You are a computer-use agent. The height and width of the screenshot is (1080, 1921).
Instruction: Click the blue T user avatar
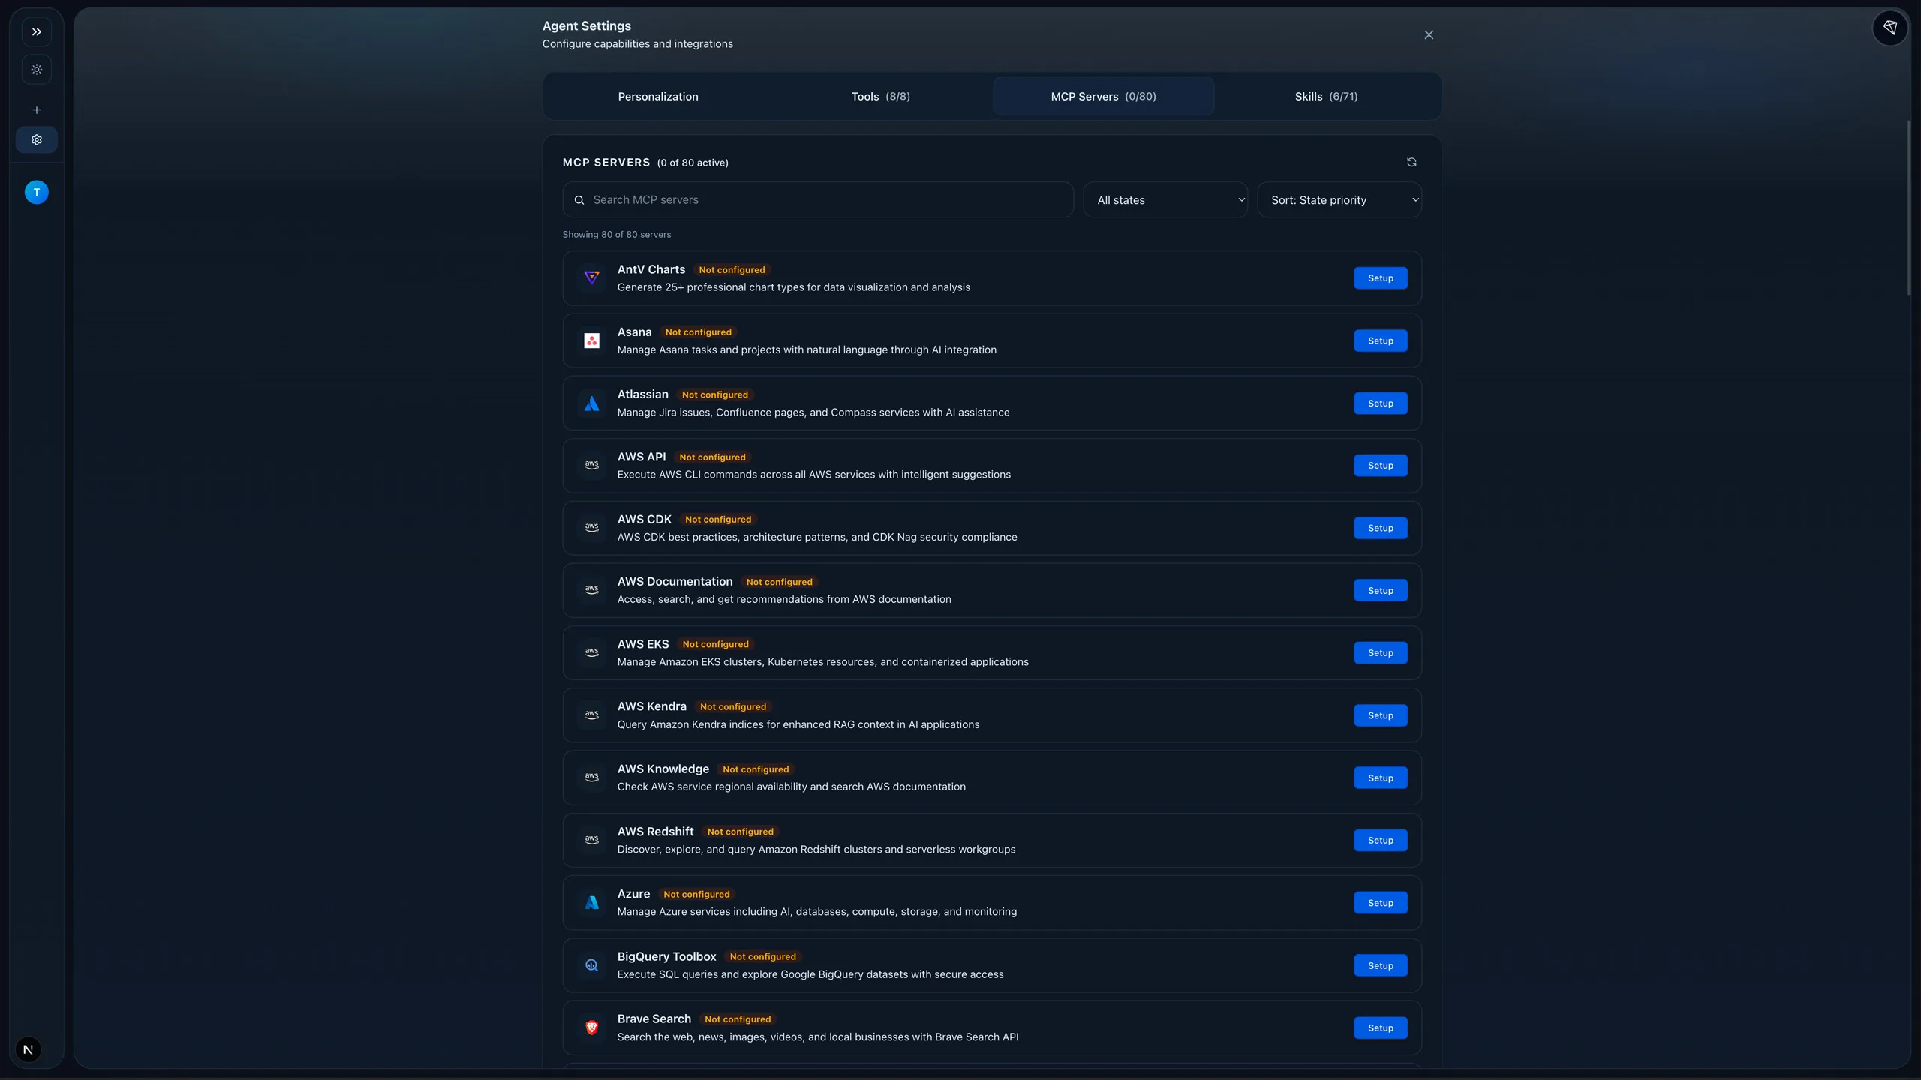36,193
